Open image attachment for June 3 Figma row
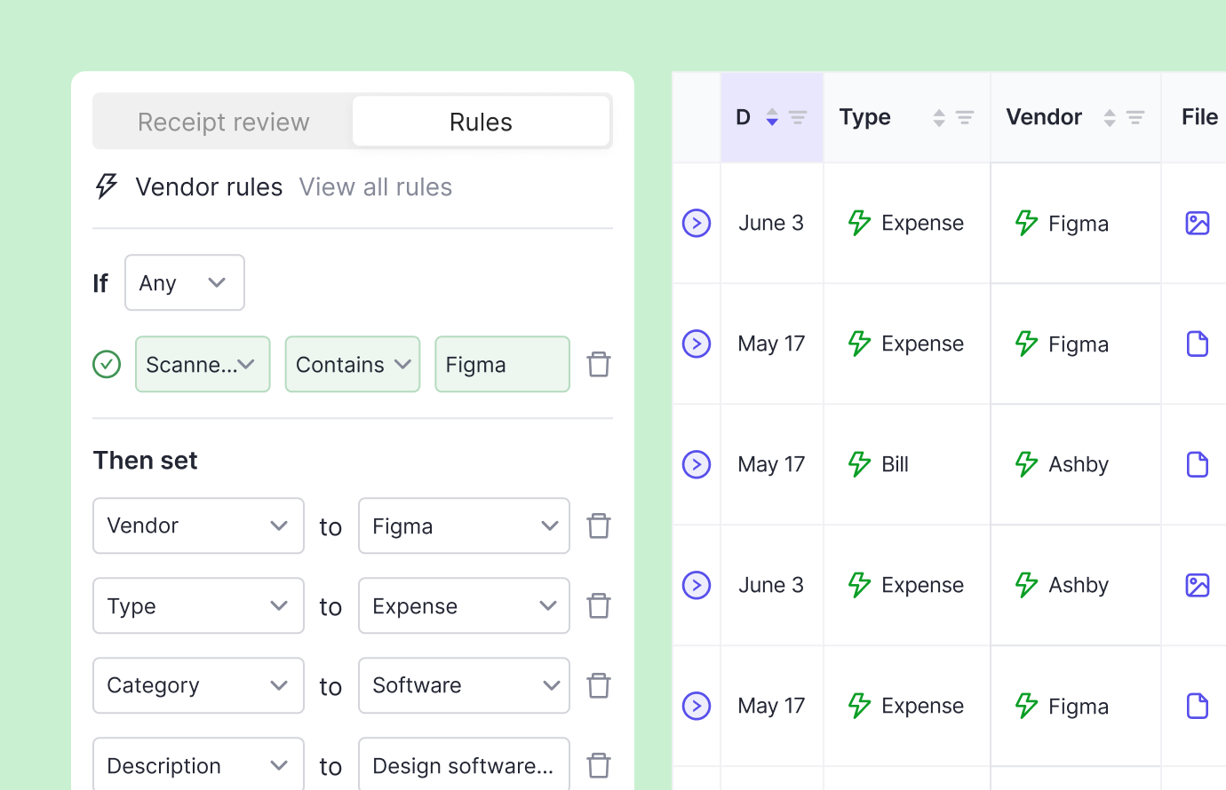 (1197, 223)
